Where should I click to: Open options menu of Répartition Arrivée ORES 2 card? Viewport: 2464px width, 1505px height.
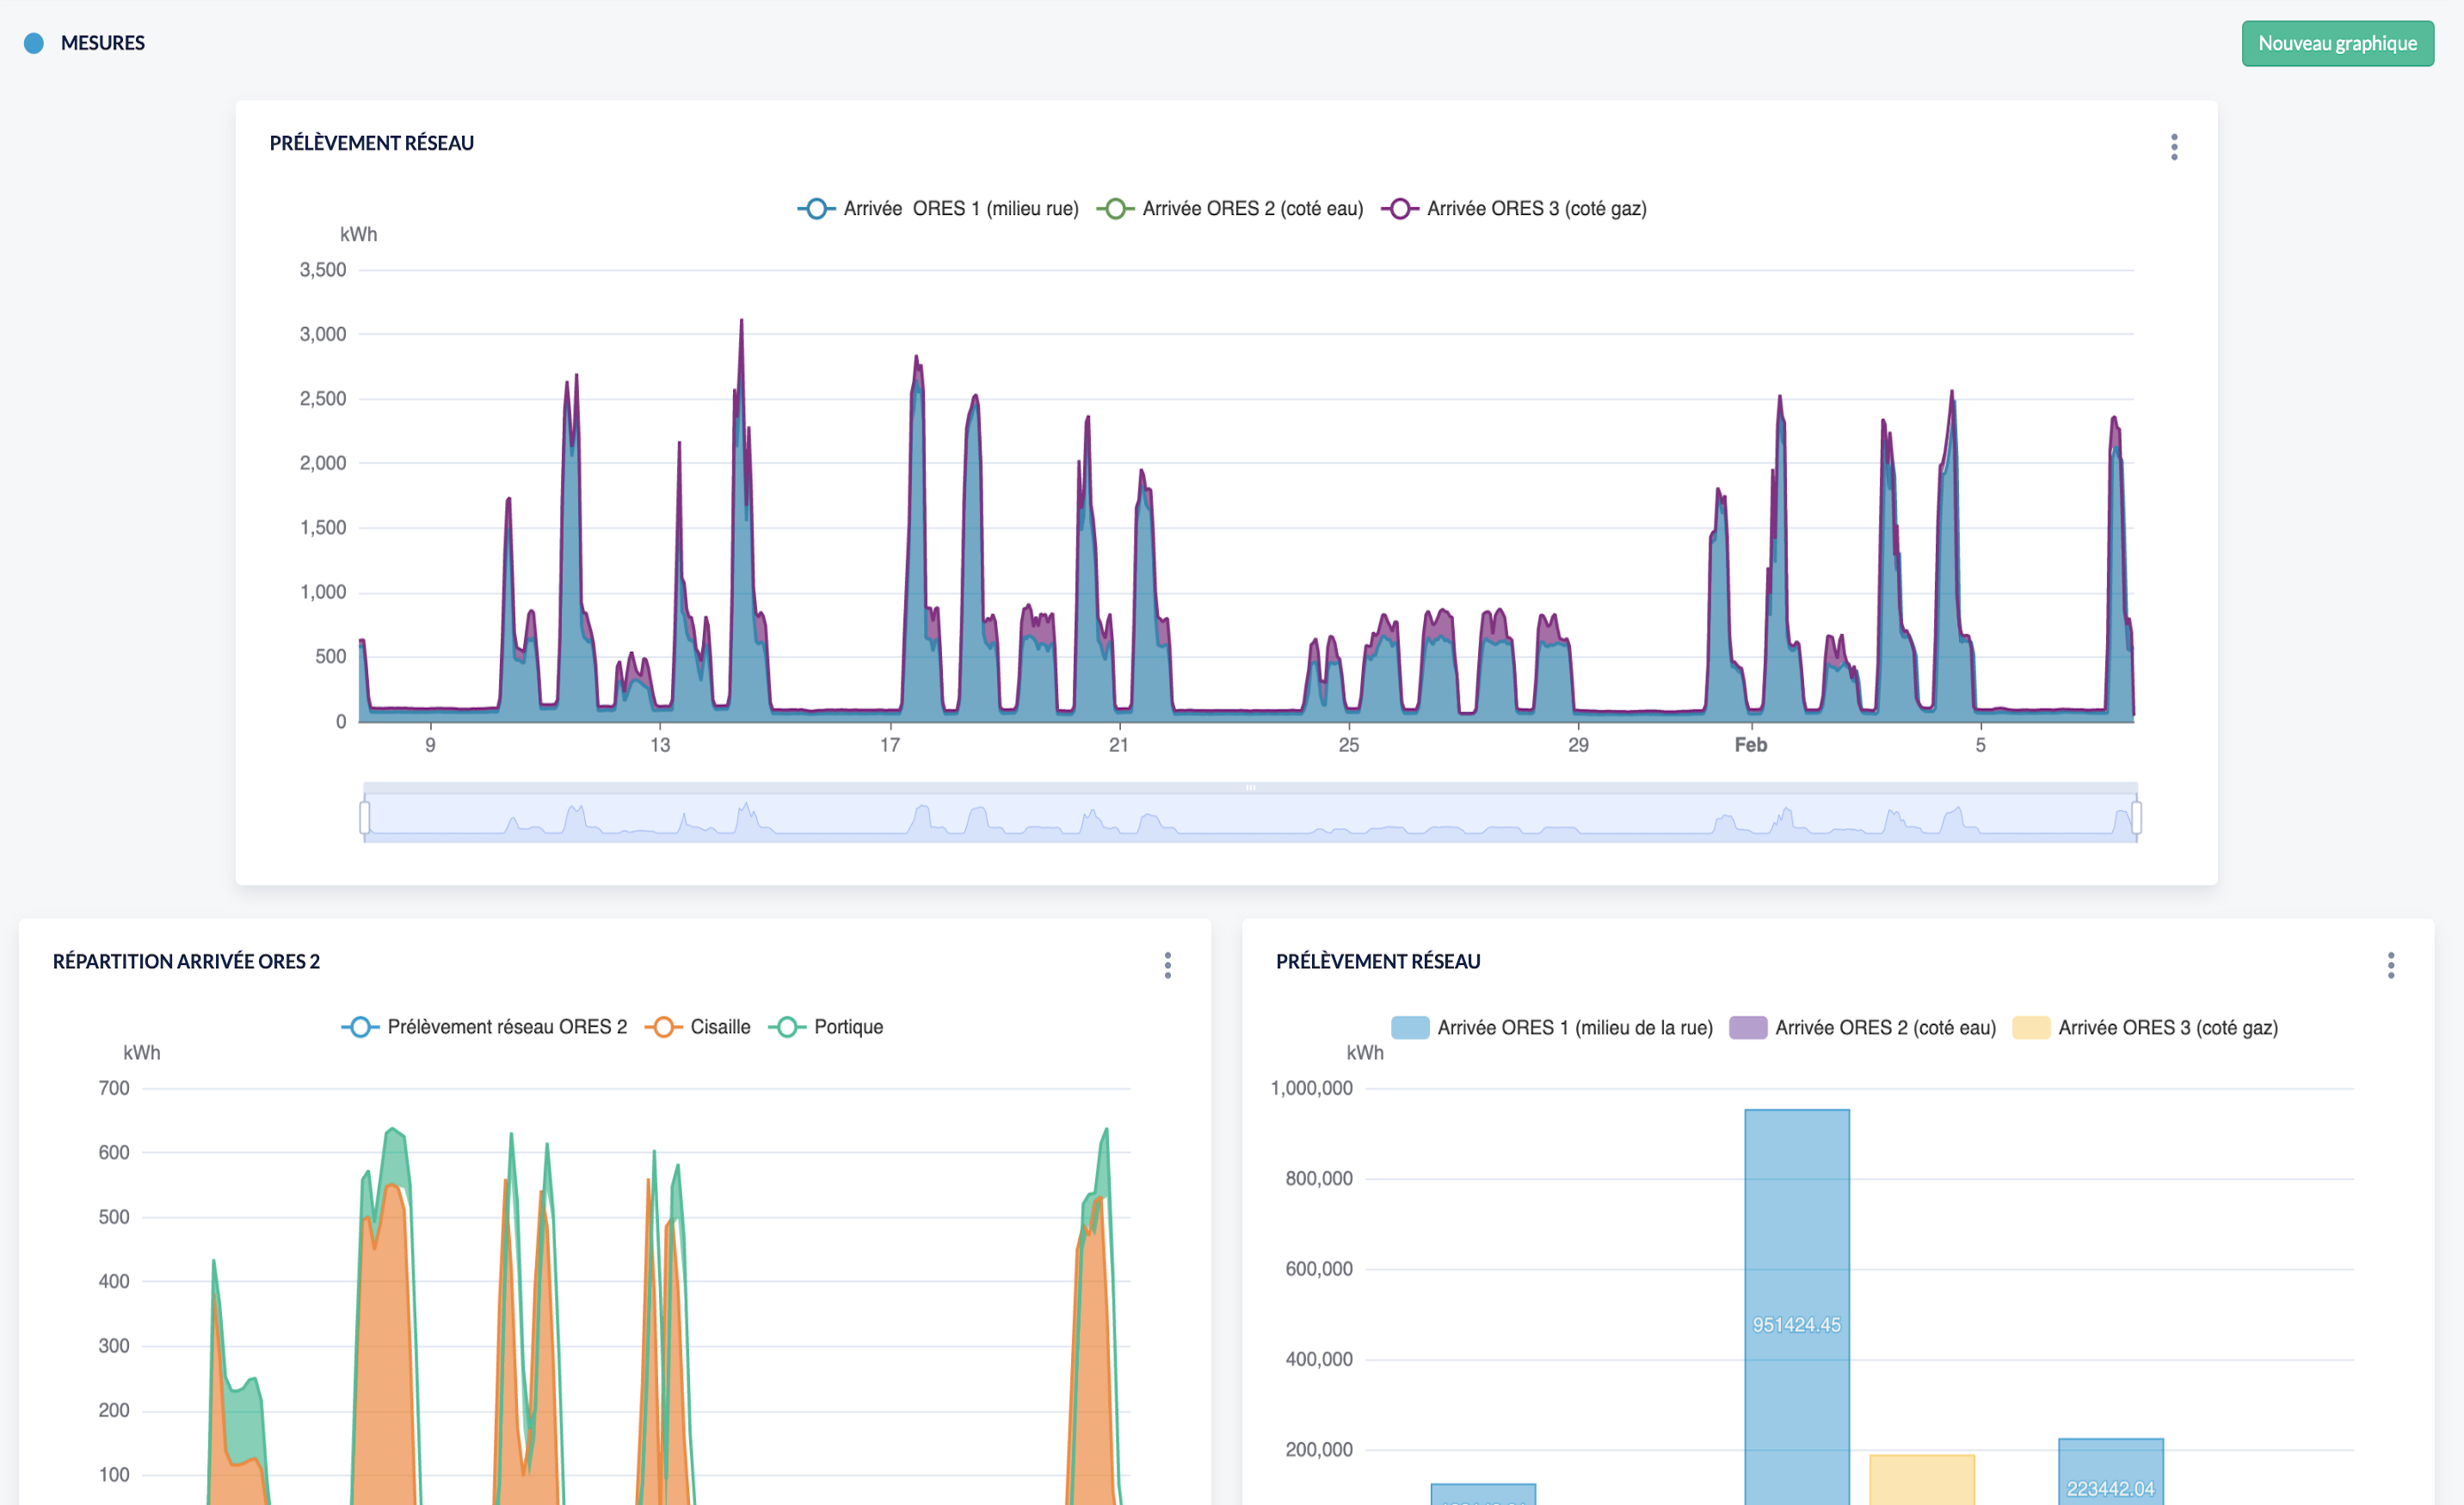[1167, 966]
